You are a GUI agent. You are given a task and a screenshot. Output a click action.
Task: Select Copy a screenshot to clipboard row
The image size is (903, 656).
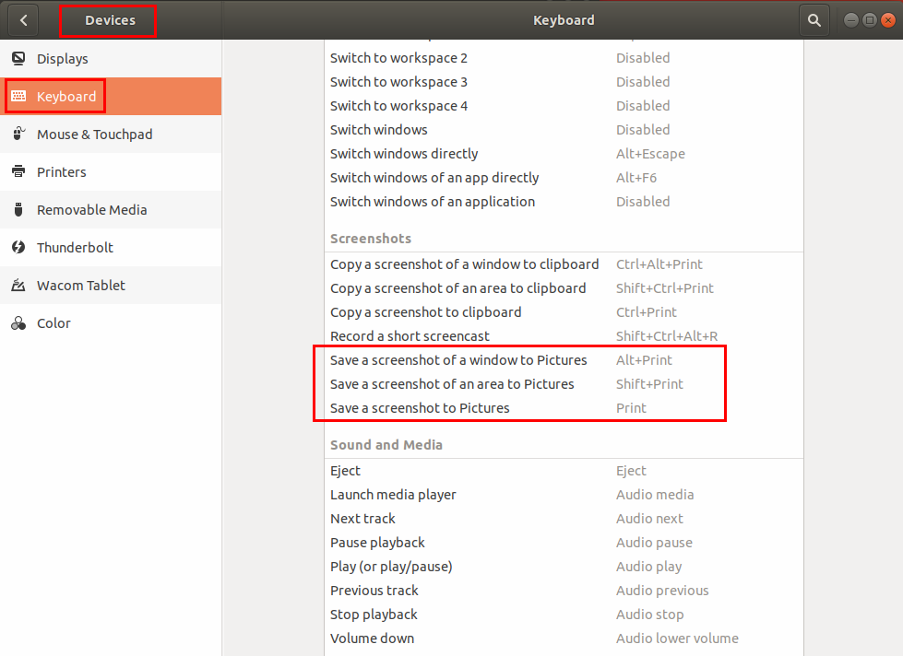[x=564, y=312]
